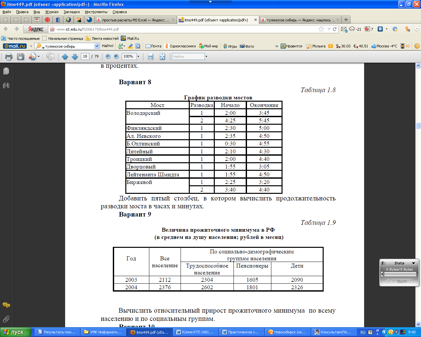Expand the PDF convert tool dropdown arrow

click(x=38, y=57)
